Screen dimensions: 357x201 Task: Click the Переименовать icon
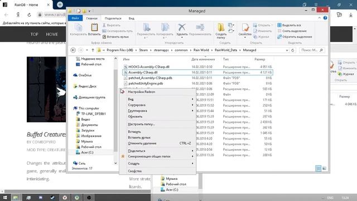(200, 29)
